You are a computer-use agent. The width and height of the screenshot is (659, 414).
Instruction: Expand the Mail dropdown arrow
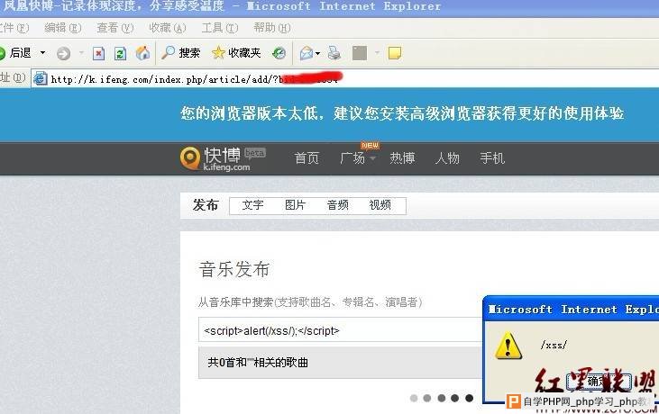pos(317,53)
